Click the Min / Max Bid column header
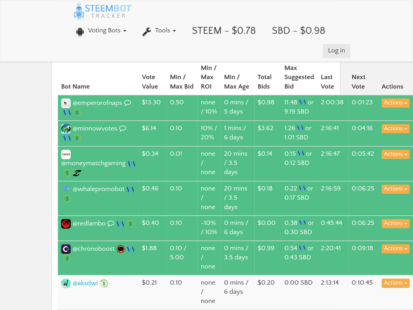Viewport: 413px width, 310px height. [x=182, y=82]
